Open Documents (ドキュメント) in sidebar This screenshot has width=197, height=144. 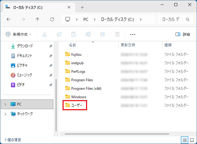click(25, 56)
